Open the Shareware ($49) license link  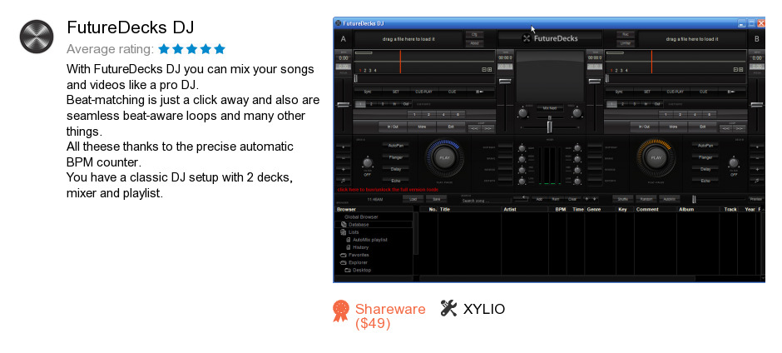(x=390, y=316)
